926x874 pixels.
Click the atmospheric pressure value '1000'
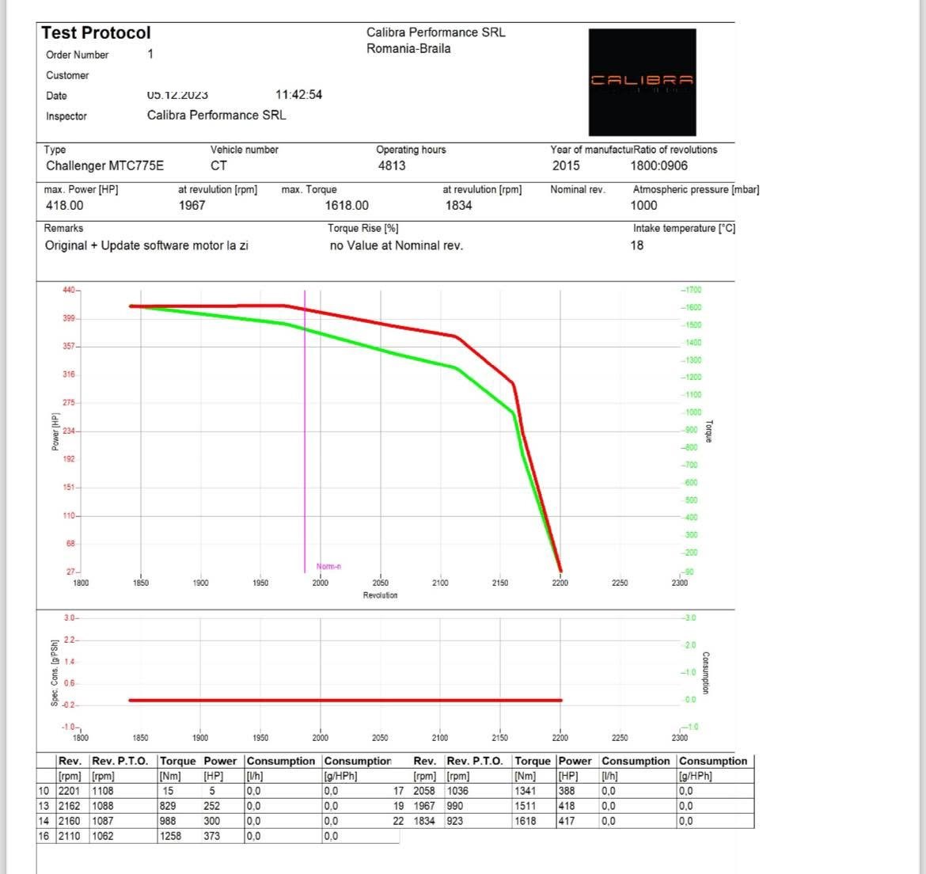(643, 206)
